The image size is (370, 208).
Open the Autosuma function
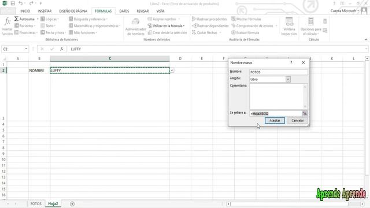(24, 19)
